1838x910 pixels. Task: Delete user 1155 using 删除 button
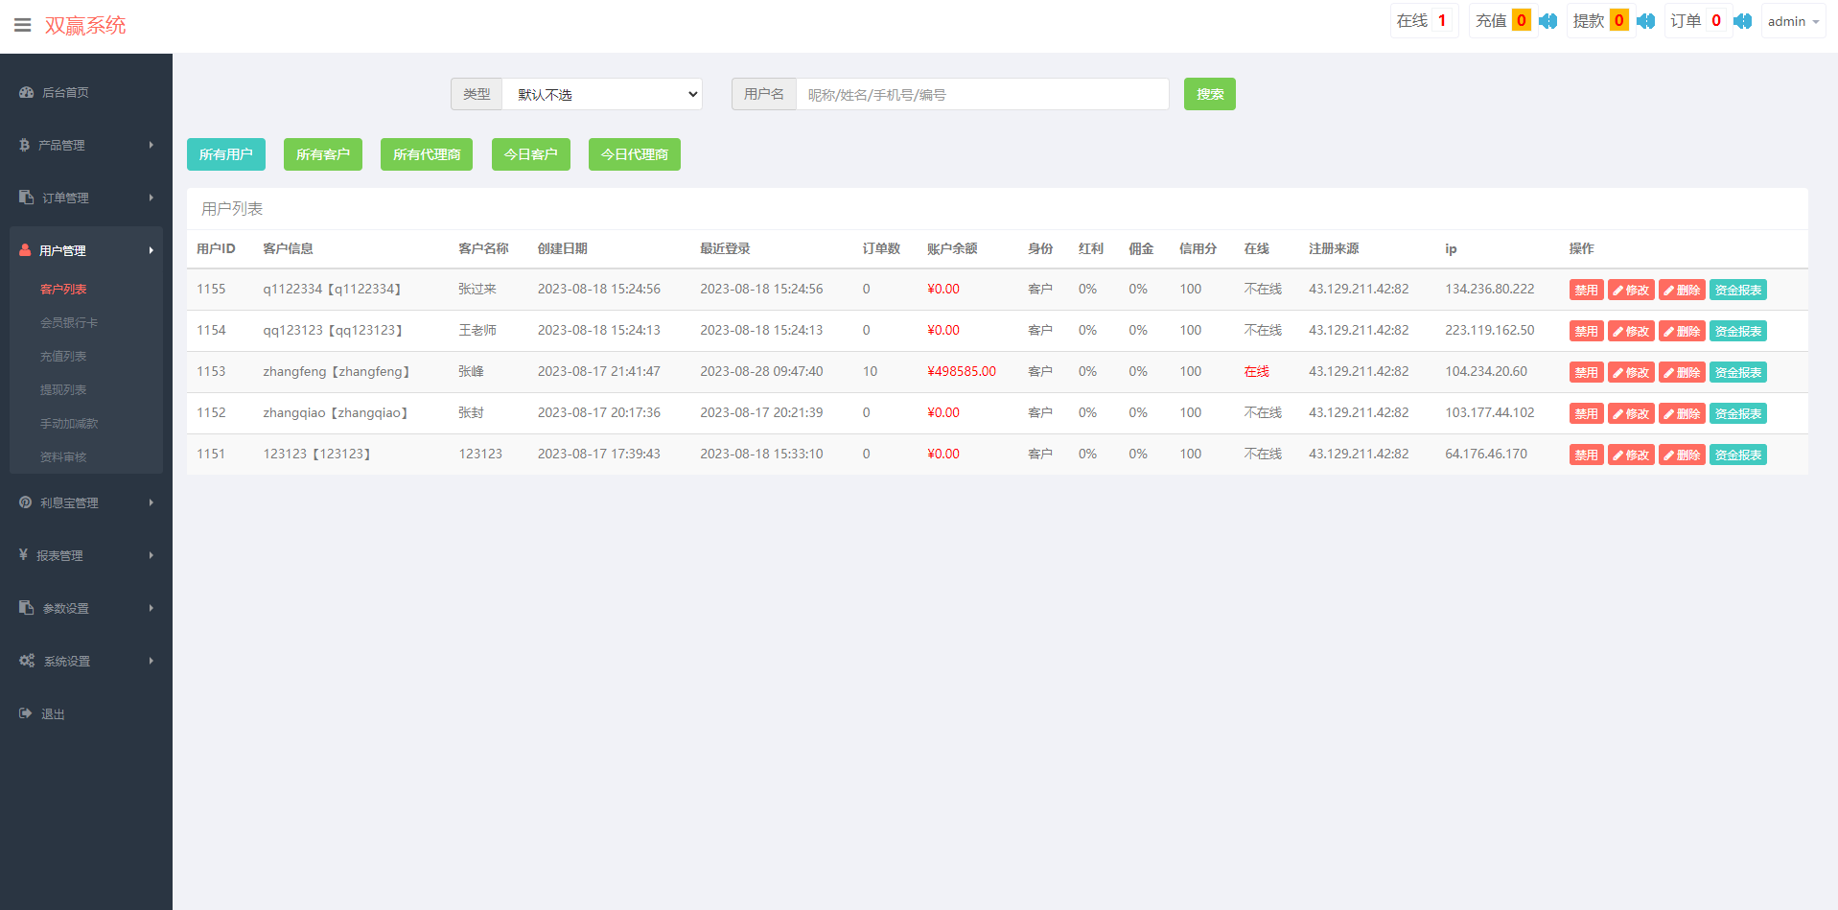coord(1682,290)
